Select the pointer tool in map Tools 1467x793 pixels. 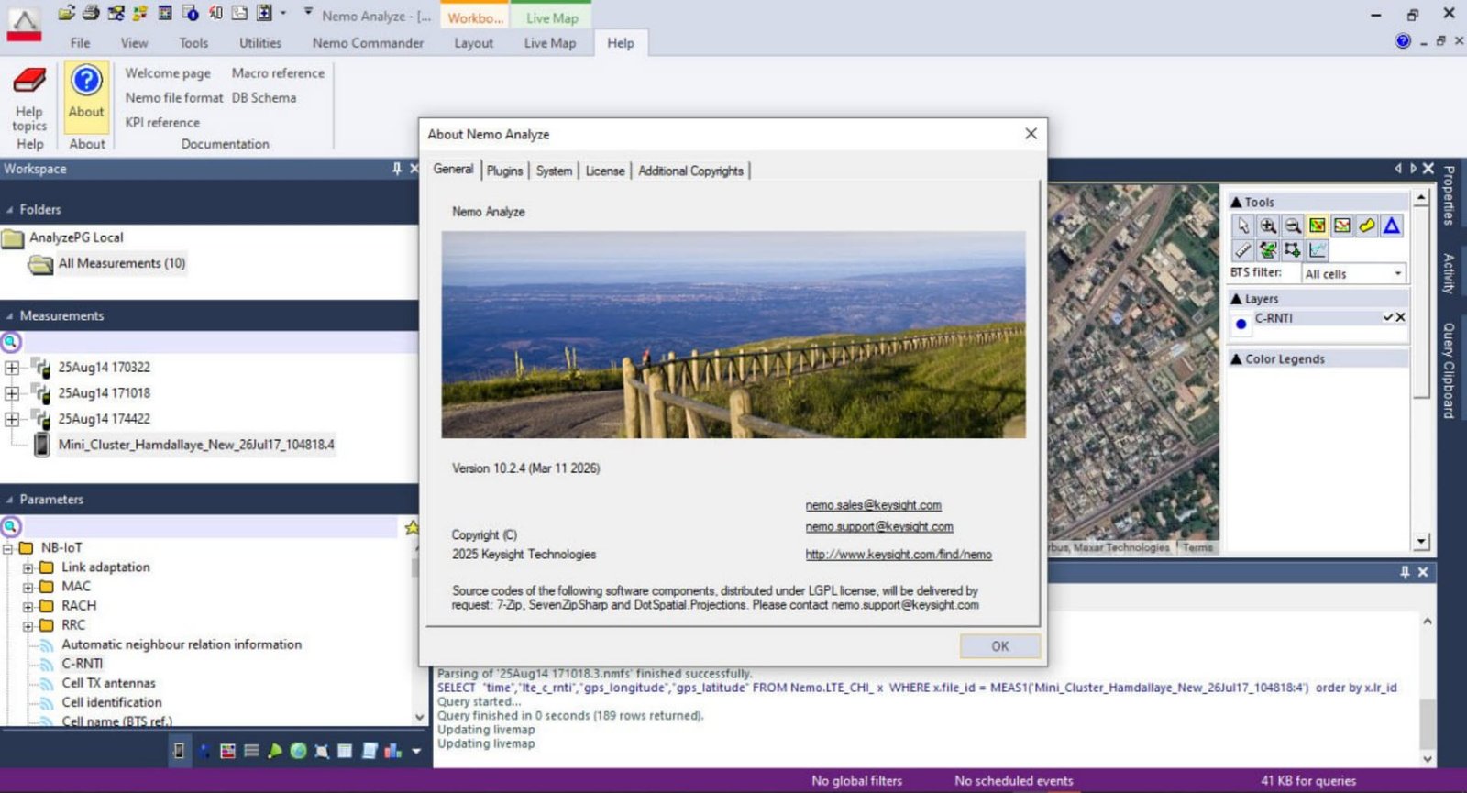click(x=1242, y=226)
